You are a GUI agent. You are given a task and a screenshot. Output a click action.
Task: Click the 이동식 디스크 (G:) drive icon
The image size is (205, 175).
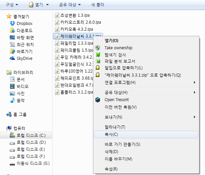pos(12,164)
